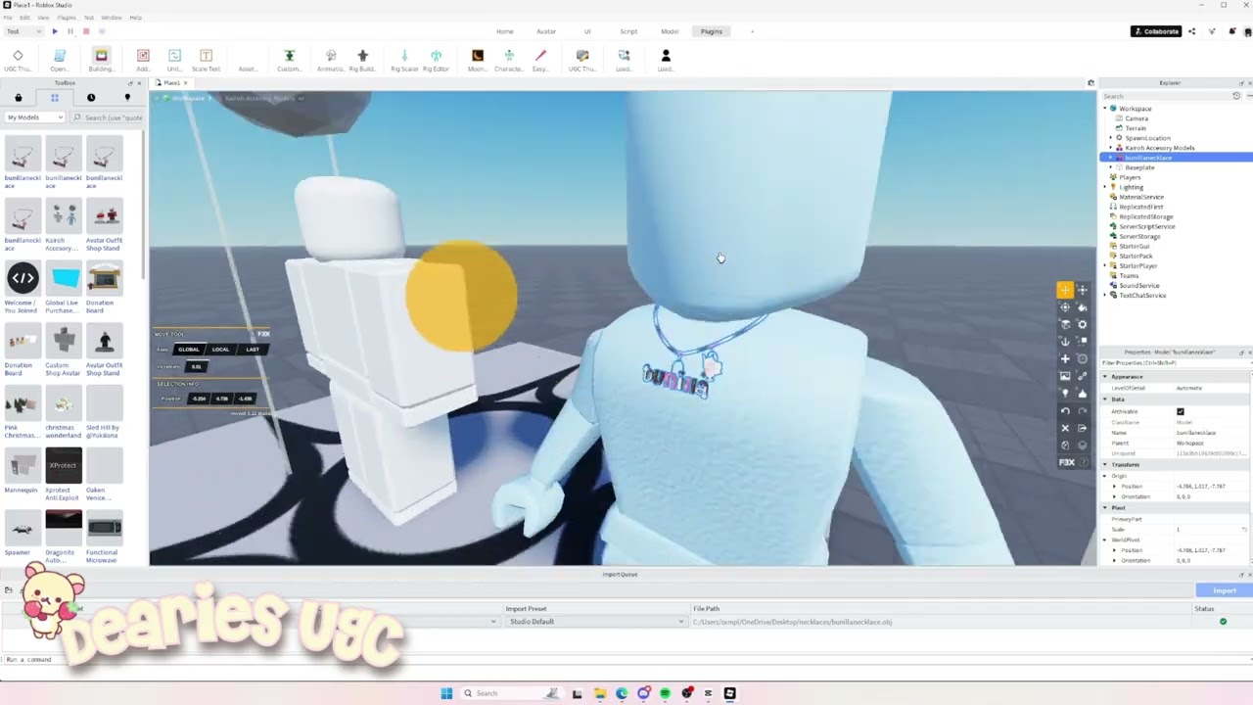This screenshot has height=705, width=1253.
Task: Select the LAST axis option
Action: (x=253, y=350)
